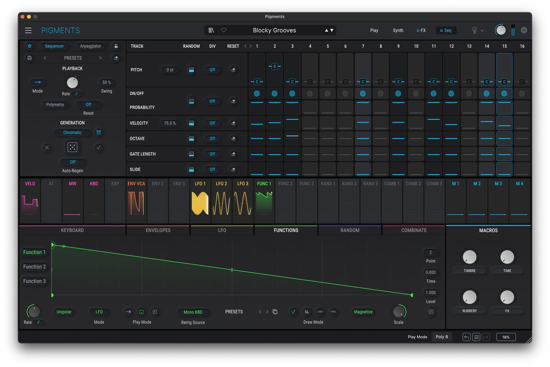Switch to the Arpeggiator tab
This screenshot has height=367, width=550.
[90, 46]
